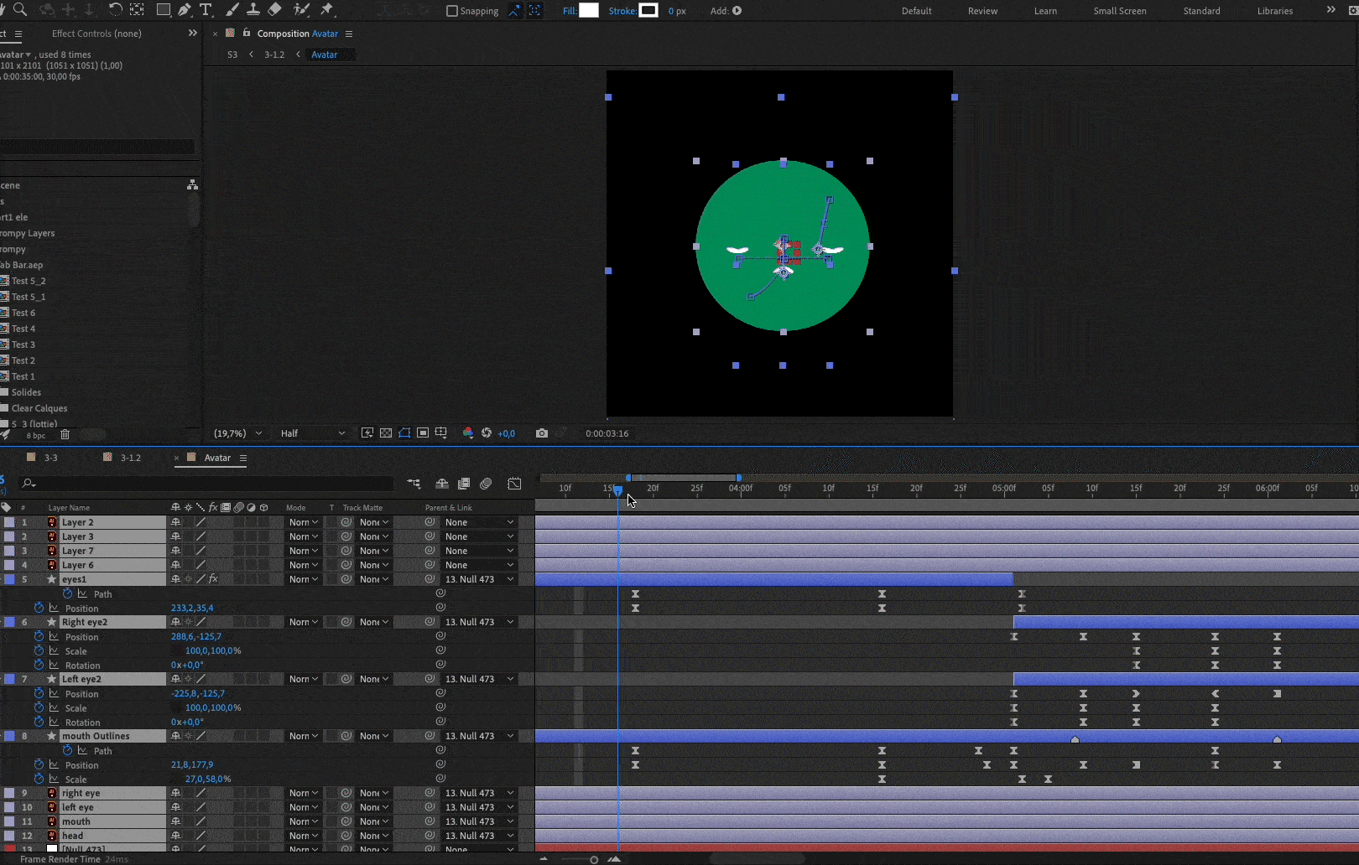Click the first Path keyframe of eyes1
This screenshot has width=1359, height=865.
point(635,593)
